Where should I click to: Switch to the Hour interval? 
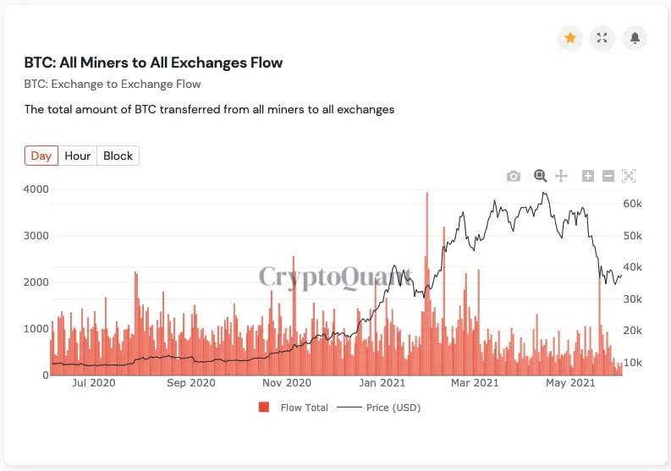pyautogui.click(x=78, y=156)
